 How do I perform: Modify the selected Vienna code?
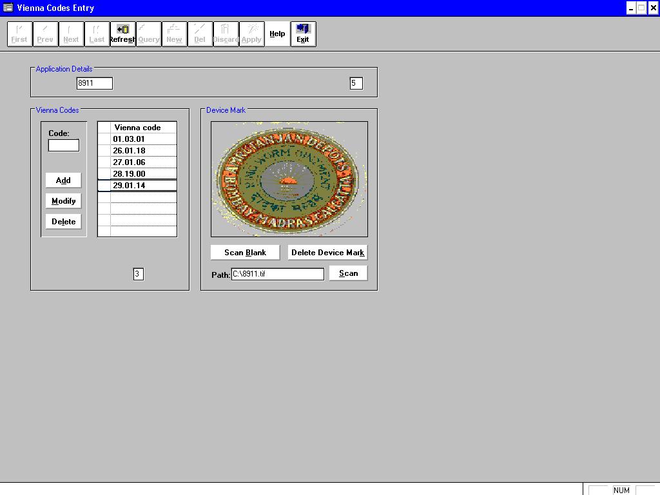pos(63,200)
